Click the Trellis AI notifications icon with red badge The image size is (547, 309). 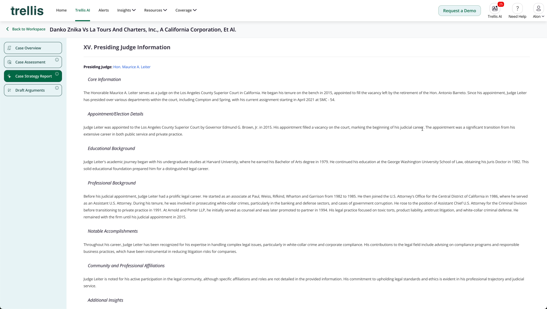(x=495, y=8)
